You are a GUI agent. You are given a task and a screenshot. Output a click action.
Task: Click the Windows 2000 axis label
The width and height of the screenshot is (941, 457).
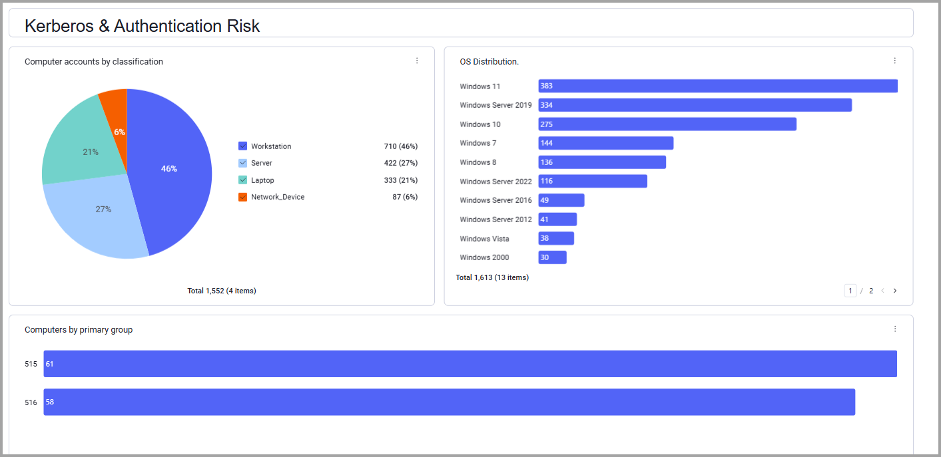(484, 257)
